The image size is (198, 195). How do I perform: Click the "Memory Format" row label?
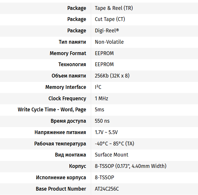pyautogui.click(x=68, y=53)
